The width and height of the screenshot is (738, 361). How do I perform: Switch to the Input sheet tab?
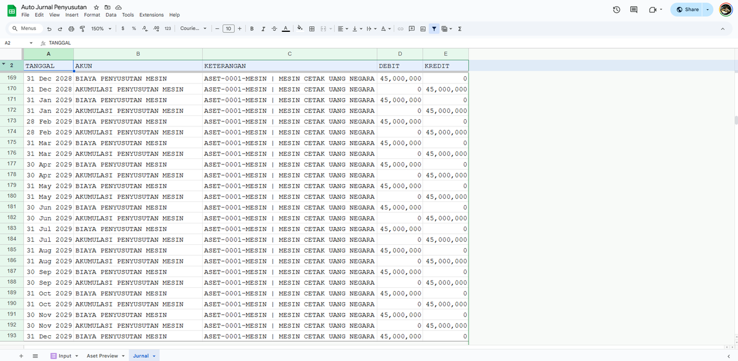(65, 355)
